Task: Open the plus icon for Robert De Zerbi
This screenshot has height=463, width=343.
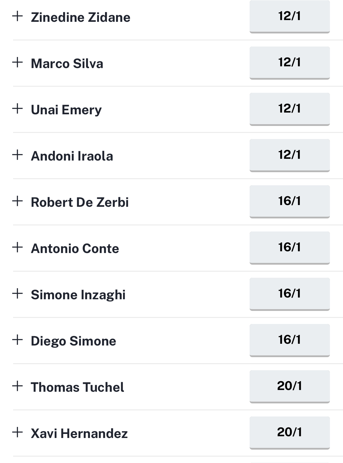Action: pos(17,201)
